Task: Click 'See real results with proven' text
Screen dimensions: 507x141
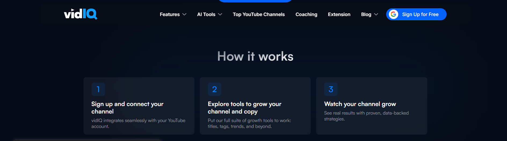Action: click(x=366, y=116)
